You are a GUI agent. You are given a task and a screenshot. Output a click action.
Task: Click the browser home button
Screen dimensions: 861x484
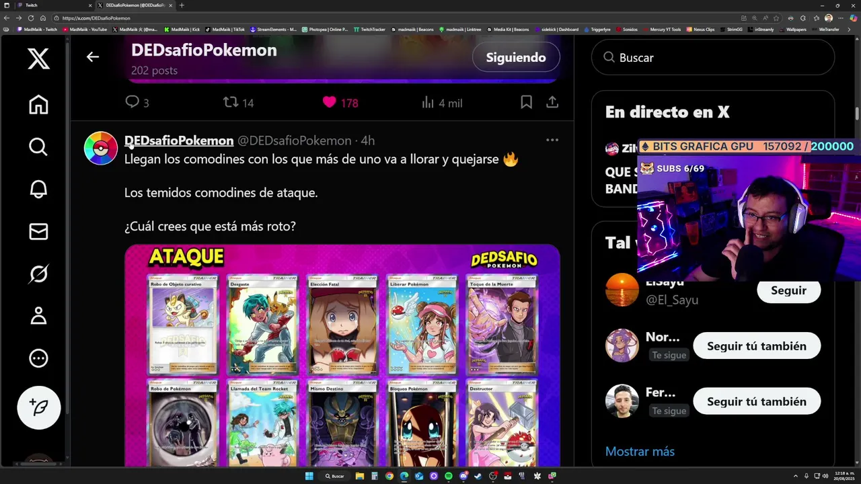tap(43, 18)
